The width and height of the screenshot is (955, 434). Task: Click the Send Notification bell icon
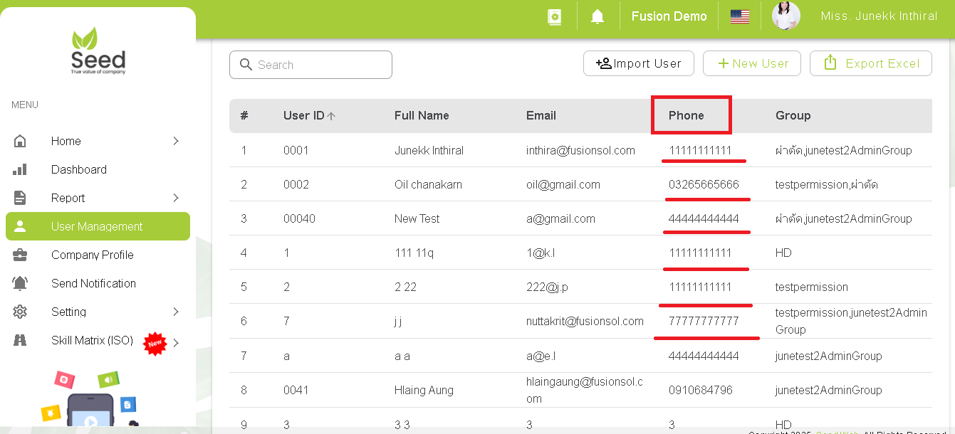tap(21, 283)
